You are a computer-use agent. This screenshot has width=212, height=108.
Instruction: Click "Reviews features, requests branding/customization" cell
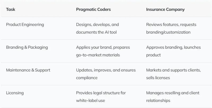(x=171, y=28)
